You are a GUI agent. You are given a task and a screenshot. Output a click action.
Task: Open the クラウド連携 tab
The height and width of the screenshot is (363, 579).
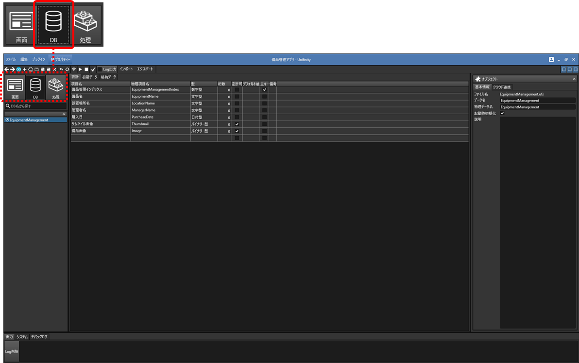pos(501,87)
